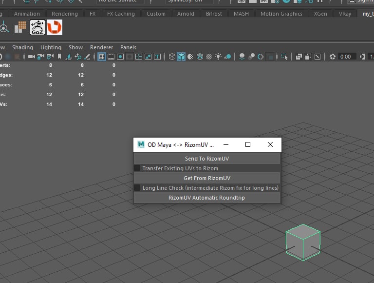This screenshot has height=283, width=374.
Task: Toggle X-ray display icon
Action: (299, 57)
